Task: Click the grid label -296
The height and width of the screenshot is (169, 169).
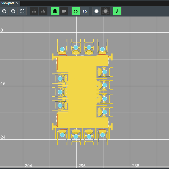Action: tap(82, 166)
